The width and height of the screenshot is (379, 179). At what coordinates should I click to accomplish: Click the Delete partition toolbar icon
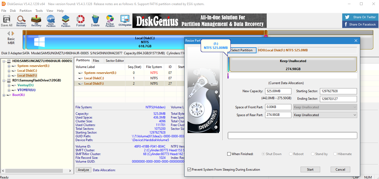[95, 21]
